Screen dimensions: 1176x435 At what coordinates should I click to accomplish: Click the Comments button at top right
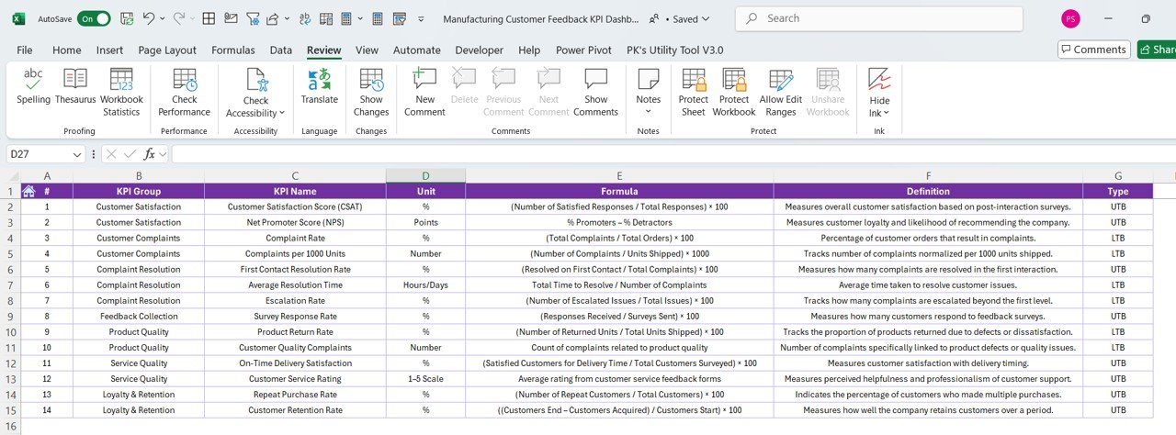(1093, 50)
